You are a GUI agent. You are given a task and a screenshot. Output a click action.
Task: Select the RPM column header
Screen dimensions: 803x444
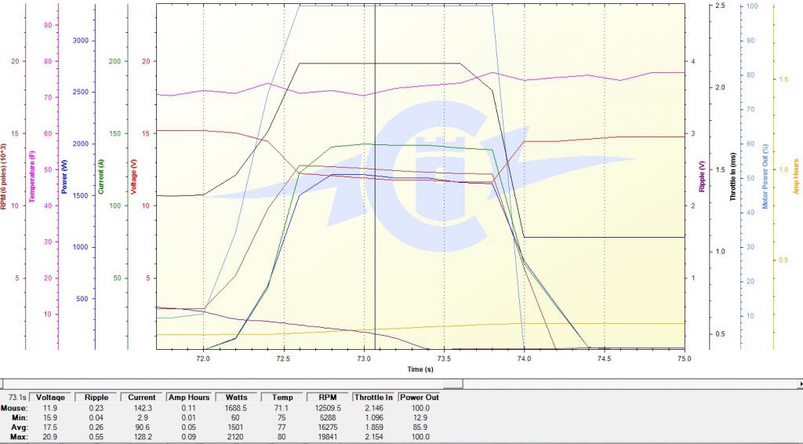(x=329, y=397)
